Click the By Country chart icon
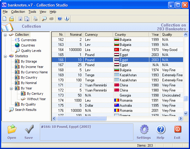190x149 pixels. tap(17, 77)
